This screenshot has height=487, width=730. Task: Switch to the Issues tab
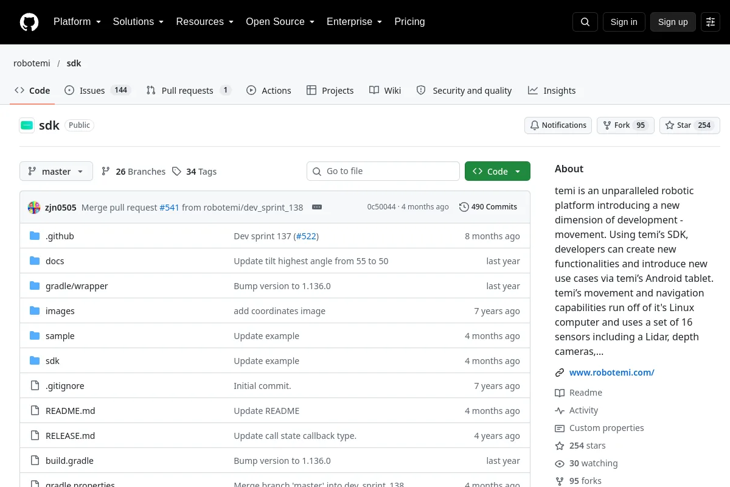(x=97, y=91)
